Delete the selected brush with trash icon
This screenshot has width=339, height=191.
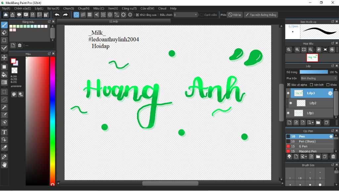(333, 157)
